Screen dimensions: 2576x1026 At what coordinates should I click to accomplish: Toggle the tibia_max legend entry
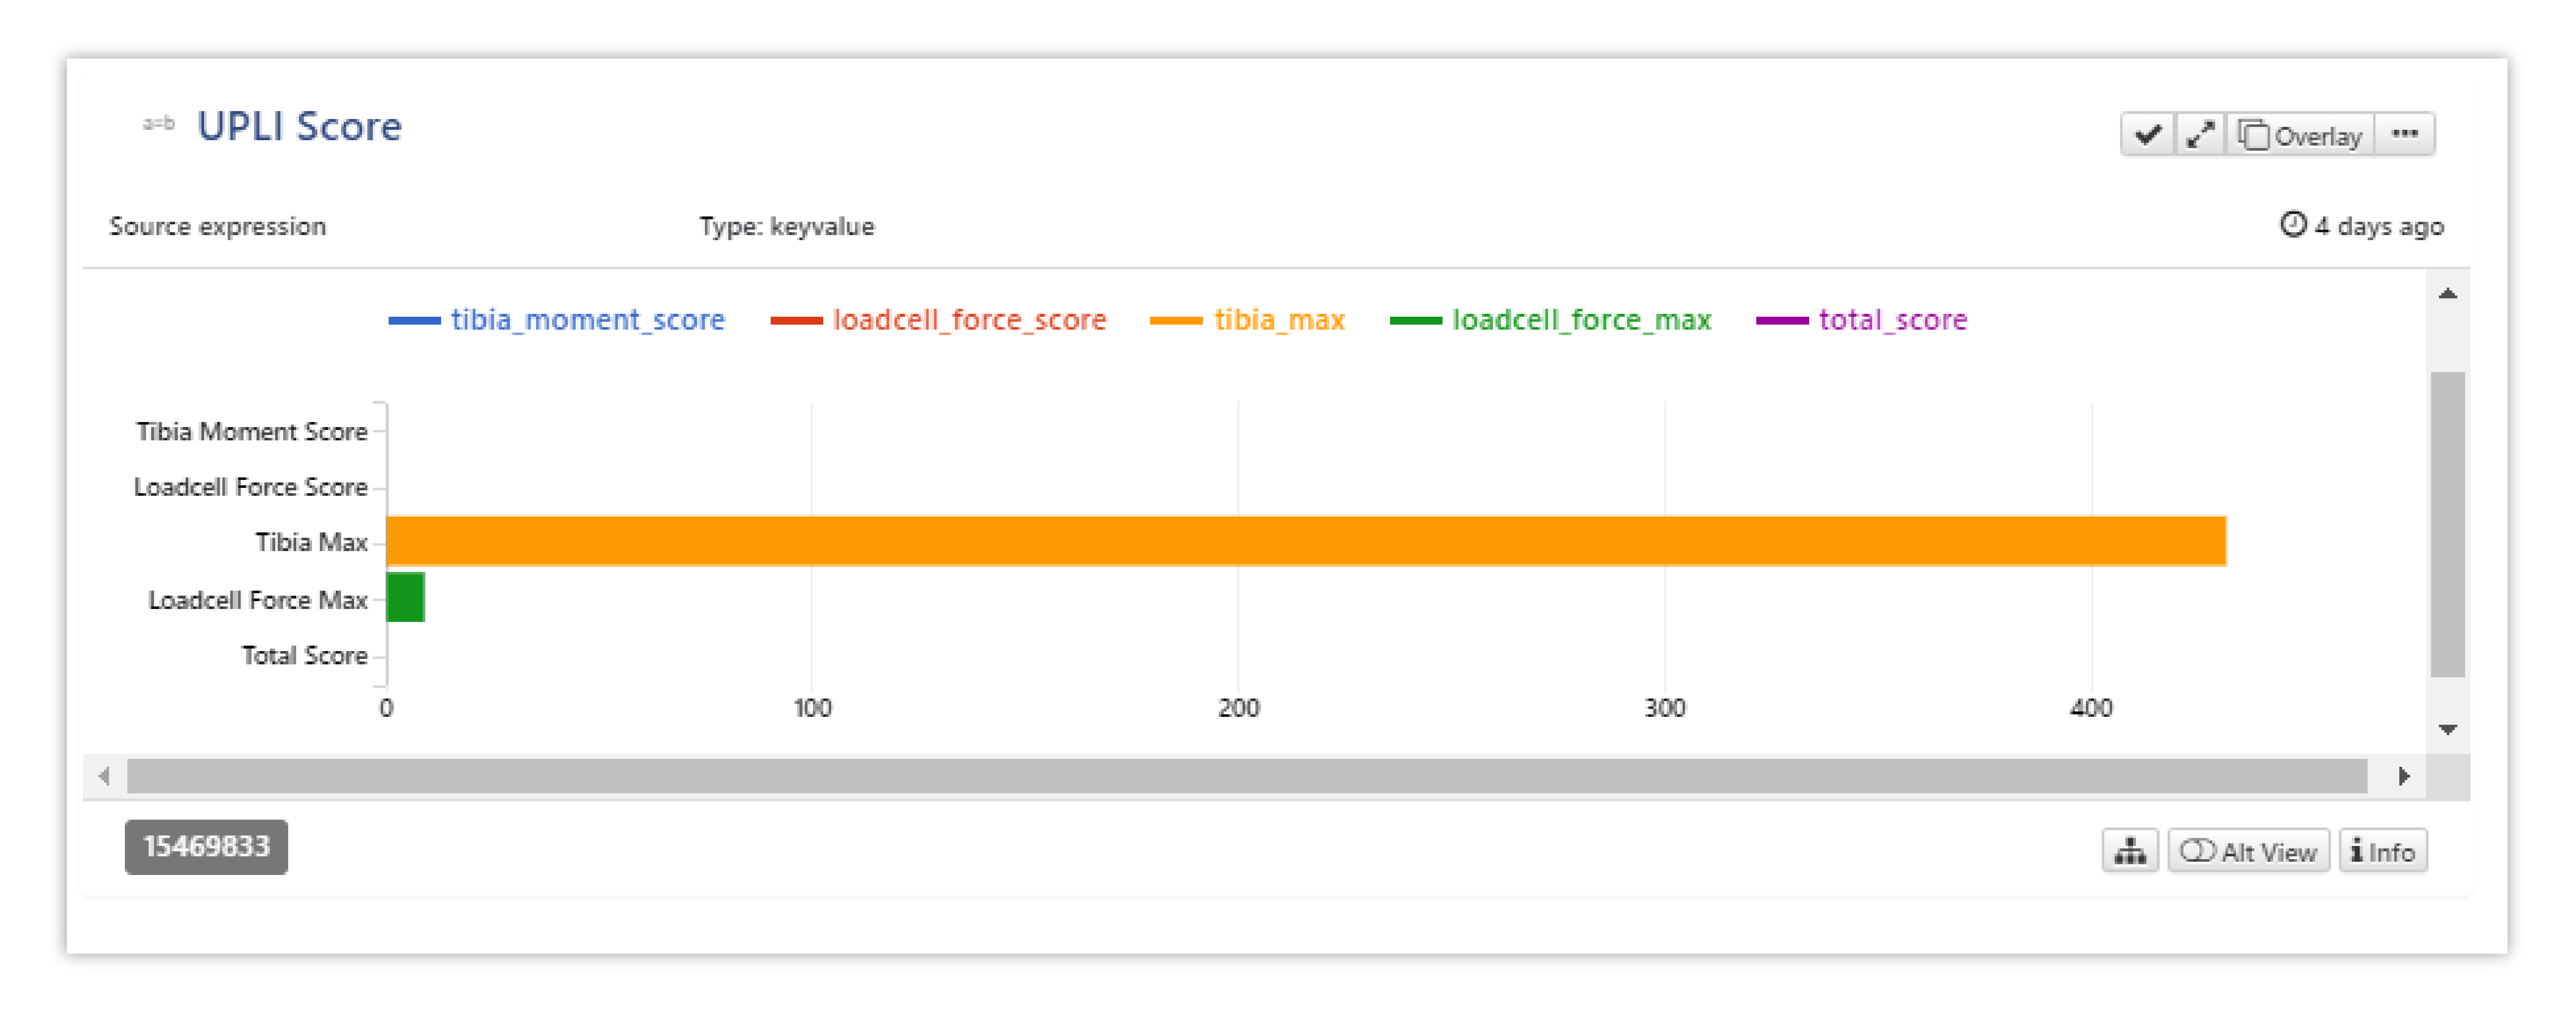(1247, 320)
